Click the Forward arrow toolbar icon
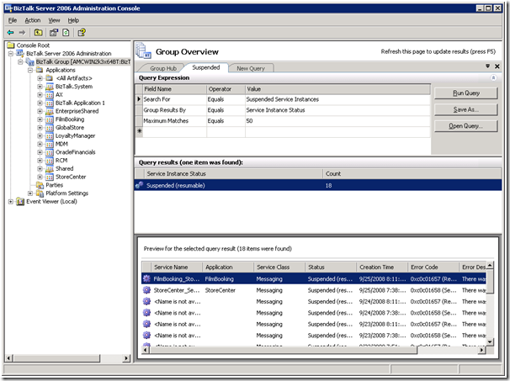Viewport: 510px width, 381px height. (x=22, y=33)
